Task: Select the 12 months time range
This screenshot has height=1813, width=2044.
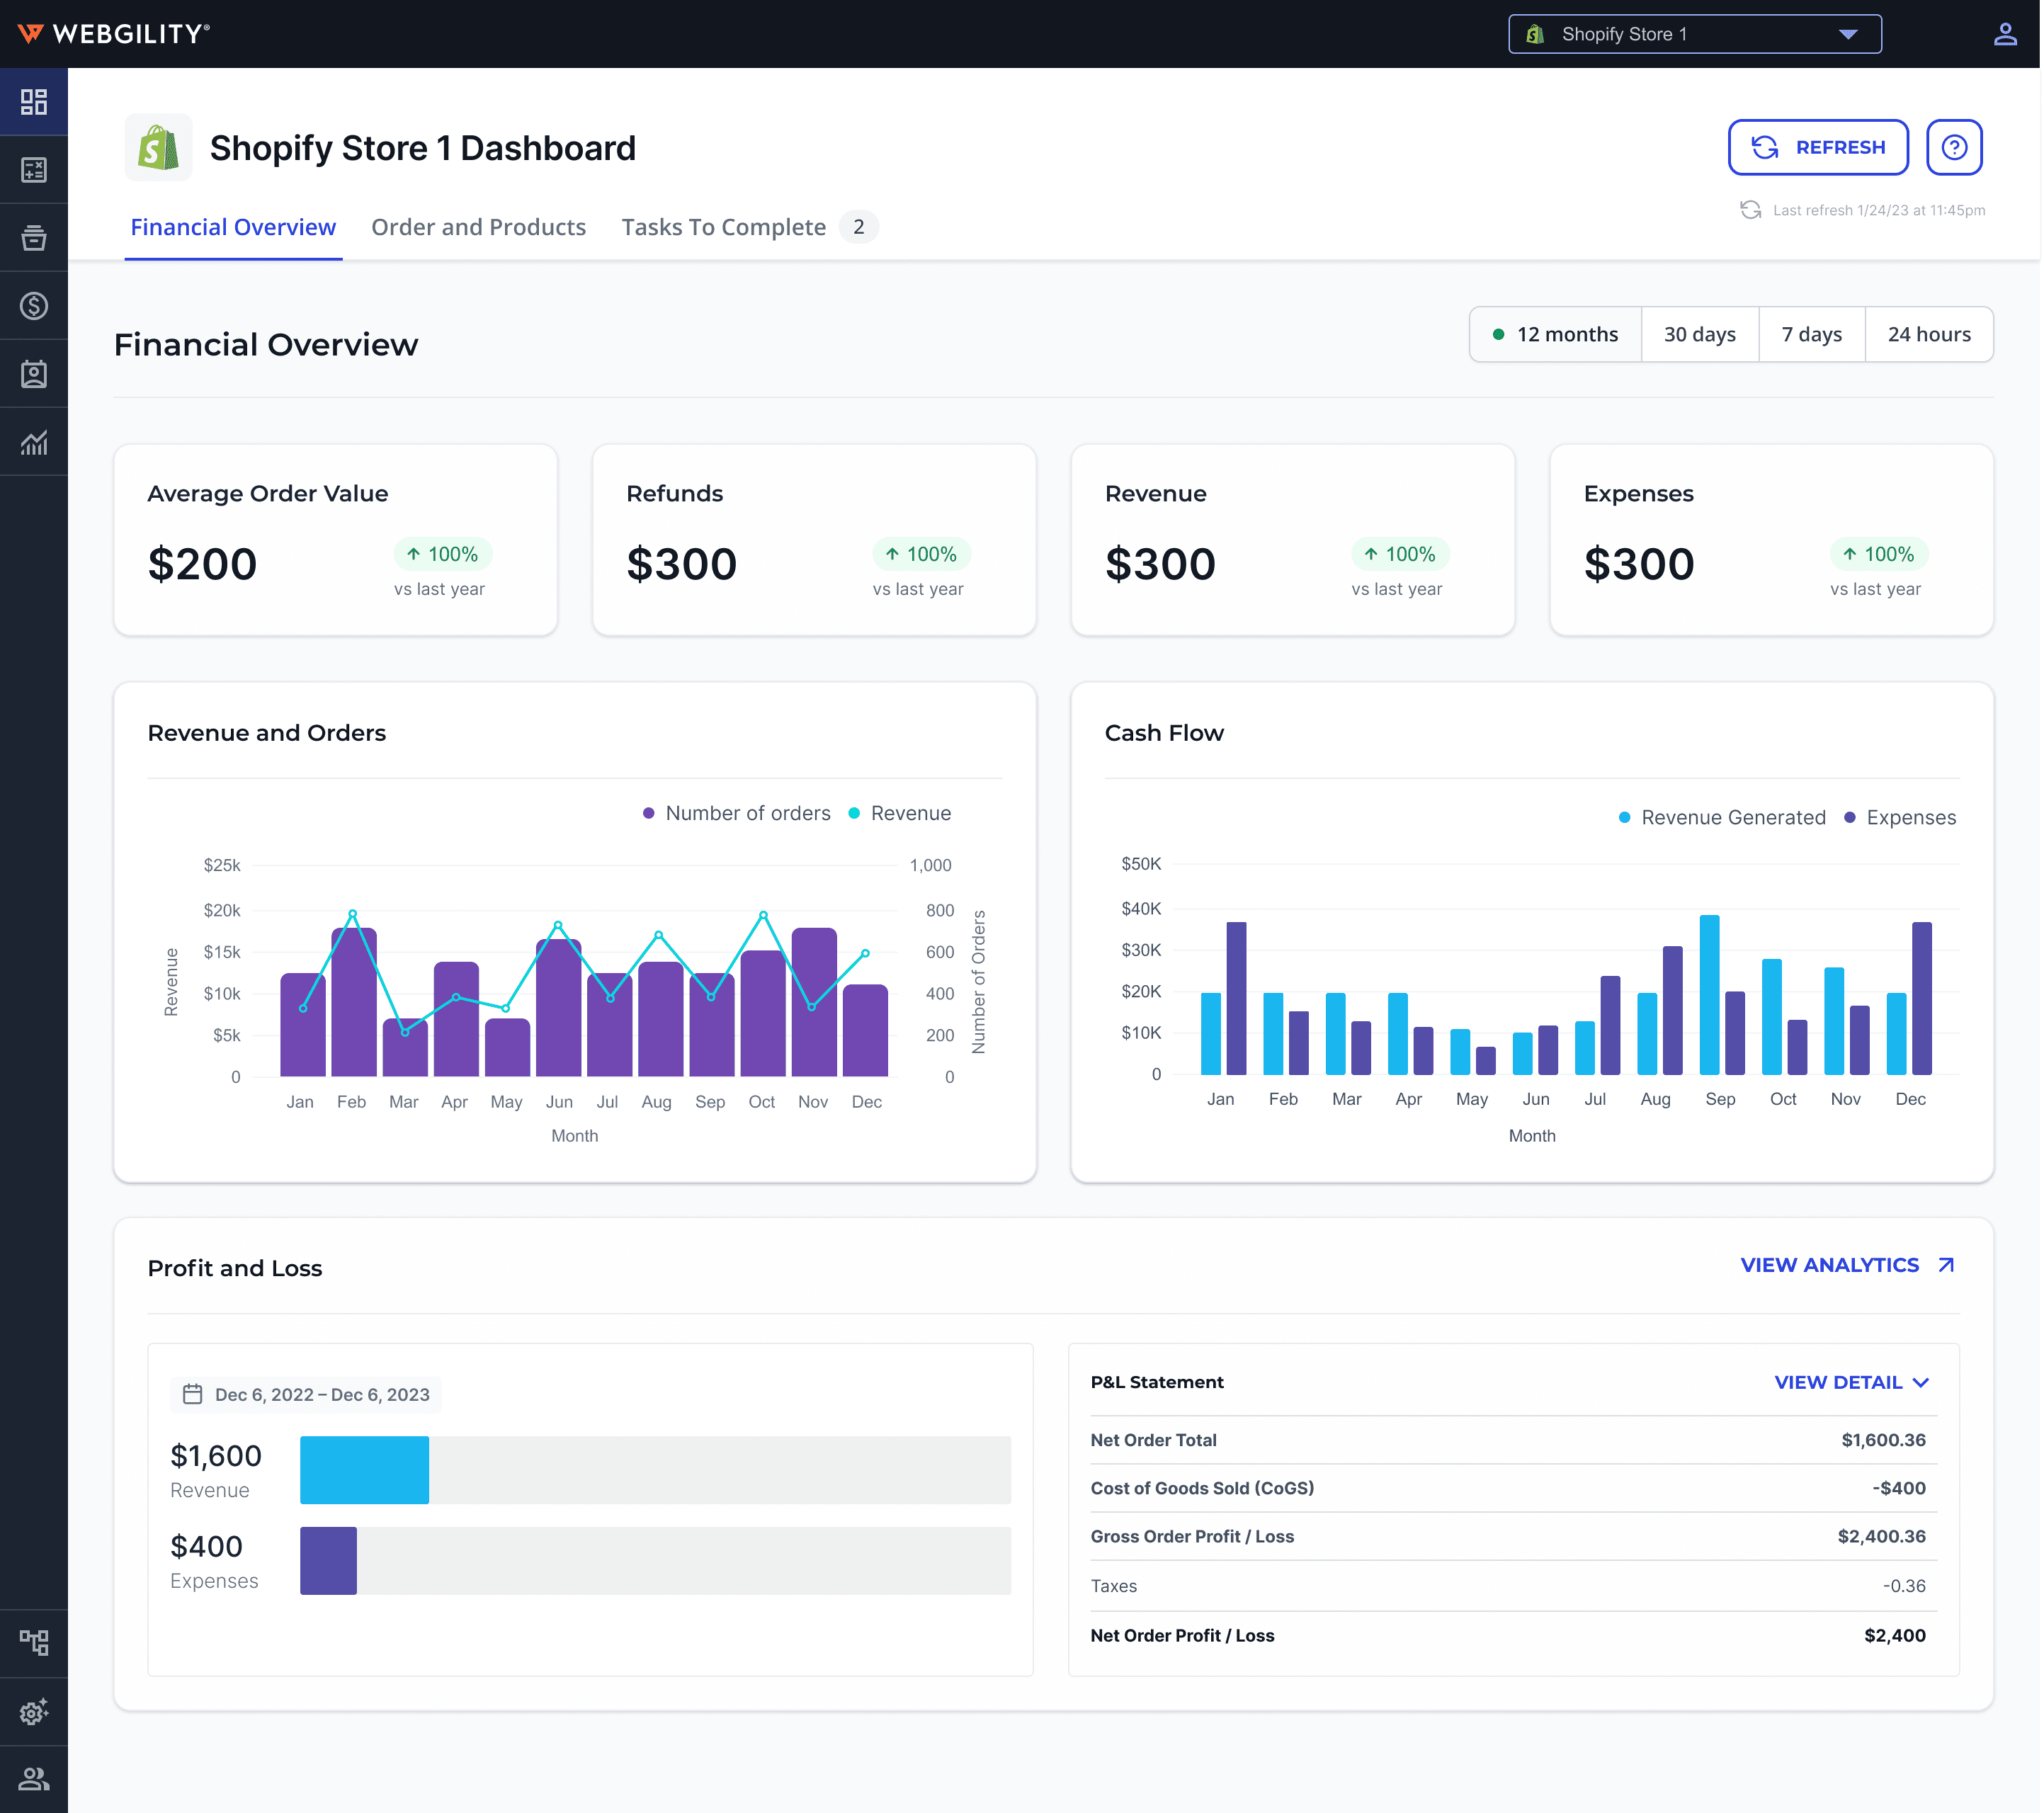Action: coord(1555,334)
